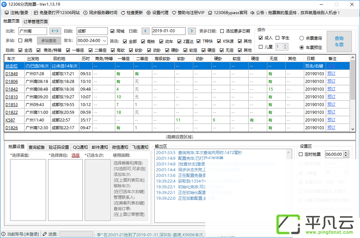Open the 微信通知 tab
Viewport: 360px width, 238px height.
pyautogui.click(x=120, y=147)
